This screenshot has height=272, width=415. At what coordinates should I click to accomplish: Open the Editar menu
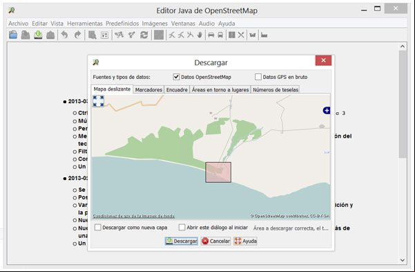[39, 24]
